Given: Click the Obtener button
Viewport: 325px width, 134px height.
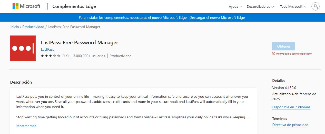Looking at the screenshot, I should 284,46.
